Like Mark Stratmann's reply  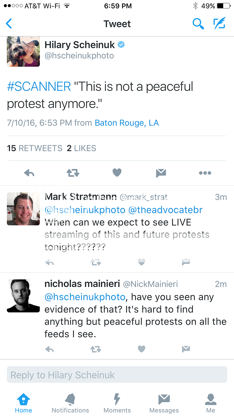pos(142,262)
